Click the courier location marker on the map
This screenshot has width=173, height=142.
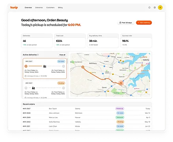coord(121,83)
